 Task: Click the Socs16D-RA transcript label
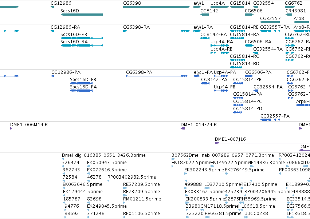74,42
